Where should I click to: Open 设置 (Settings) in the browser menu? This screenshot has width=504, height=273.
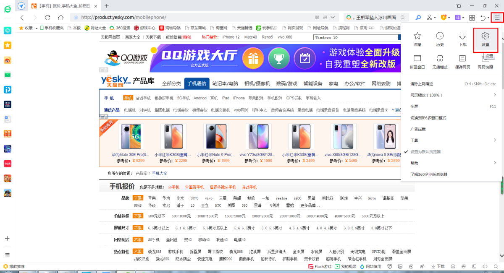[x=485, y=39]
